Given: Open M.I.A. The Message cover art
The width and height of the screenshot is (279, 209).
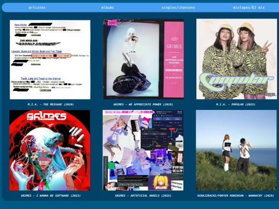Looking at the screenshot, I should point(50,59).
